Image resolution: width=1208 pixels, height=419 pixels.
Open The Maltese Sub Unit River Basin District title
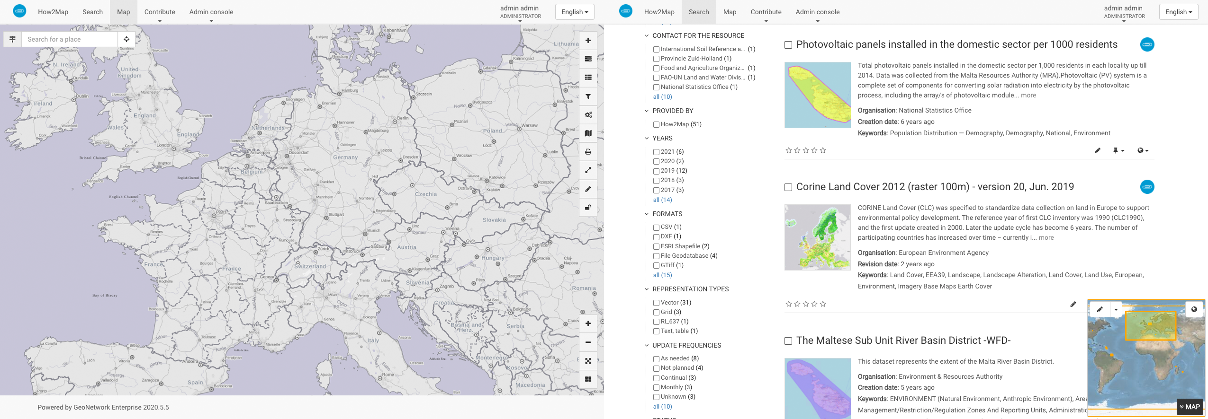pyautogui.click(x=903, y=340)
